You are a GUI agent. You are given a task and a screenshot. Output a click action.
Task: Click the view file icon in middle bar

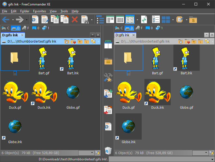(108, 126)
